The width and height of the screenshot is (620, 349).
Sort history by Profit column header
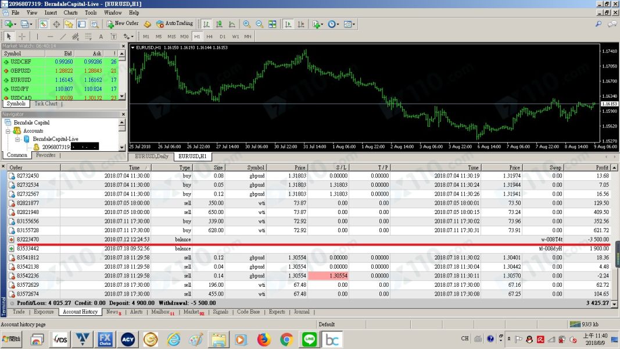pos(601,168)
